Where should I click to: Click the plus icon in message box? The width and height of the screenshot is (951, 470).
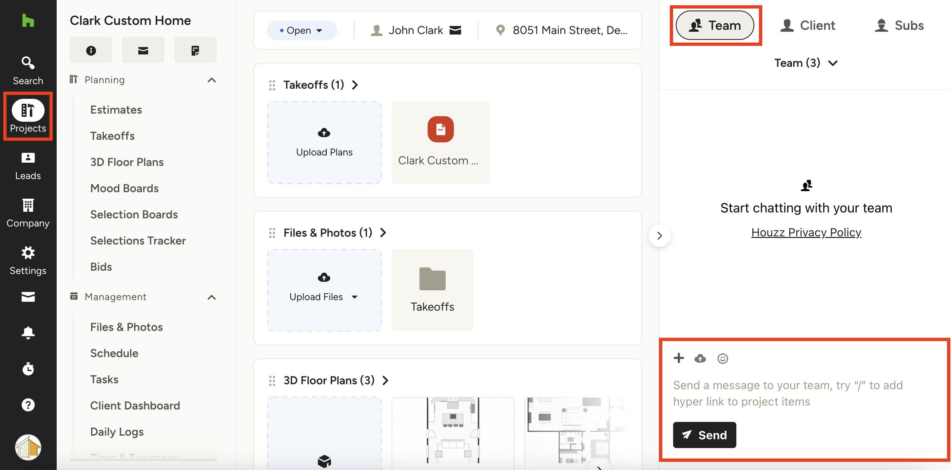pyautogui.click(x=679, y=358)
